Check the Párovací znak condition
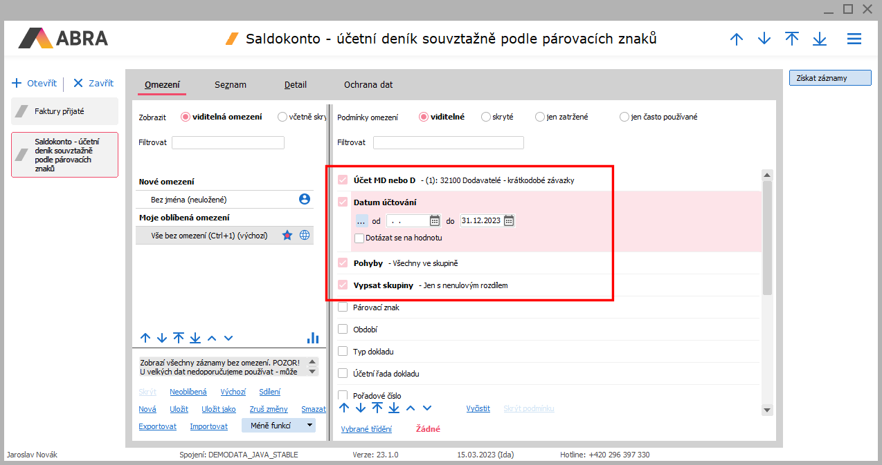Viewport: 882px width, 465px height. coord(343,307)
